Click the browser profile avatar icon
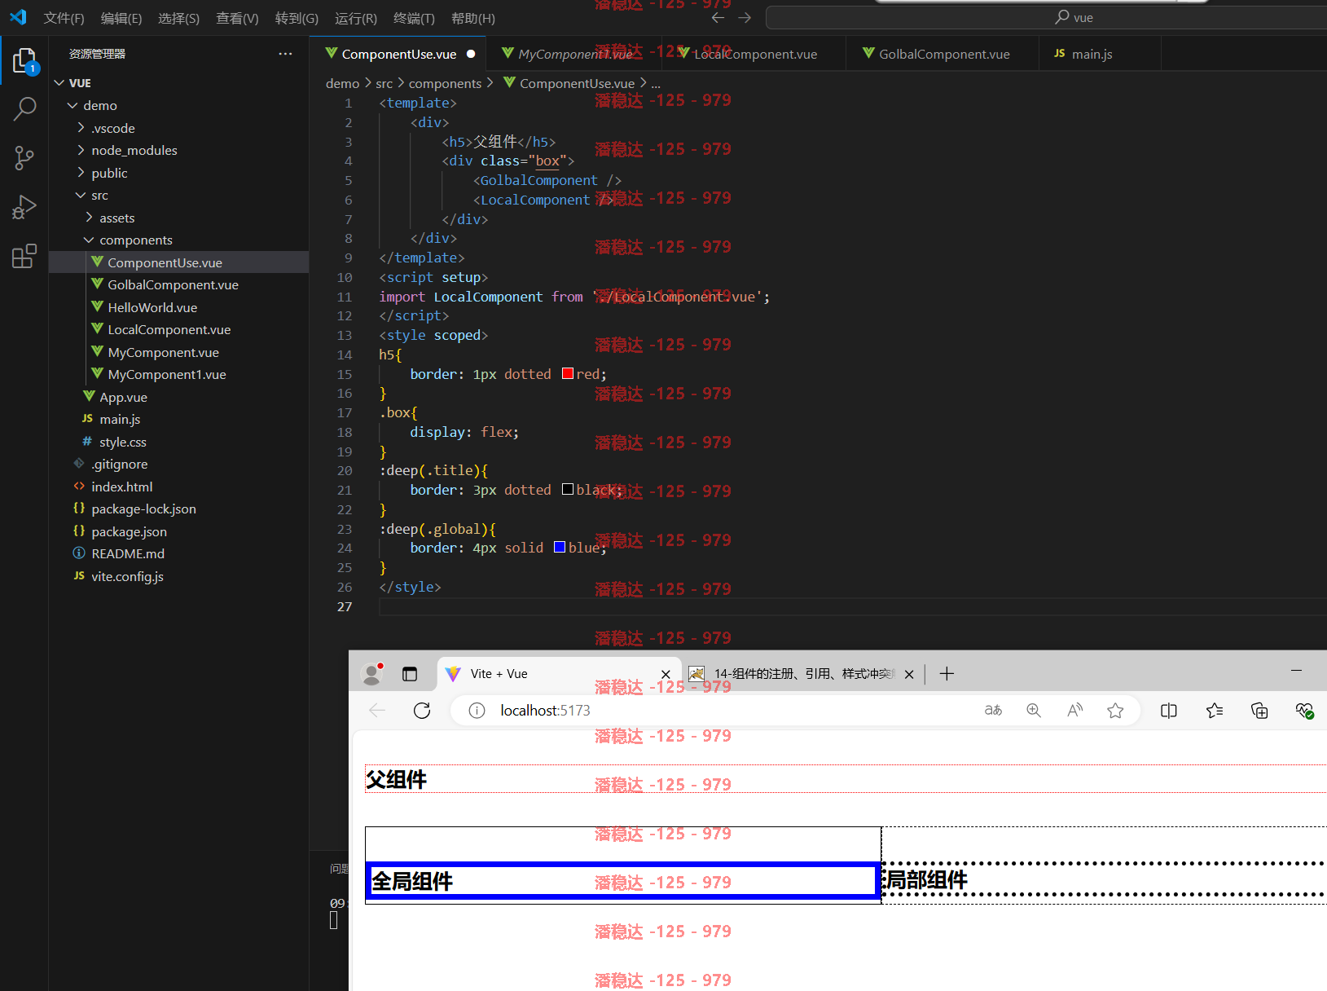 (372, 674)
